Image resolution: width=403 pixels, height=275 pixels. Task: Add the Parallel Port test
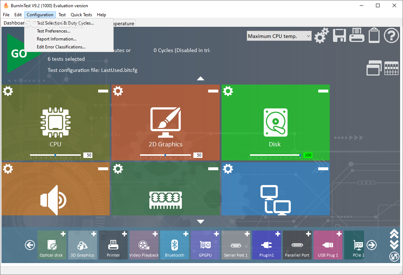point(308,234)
